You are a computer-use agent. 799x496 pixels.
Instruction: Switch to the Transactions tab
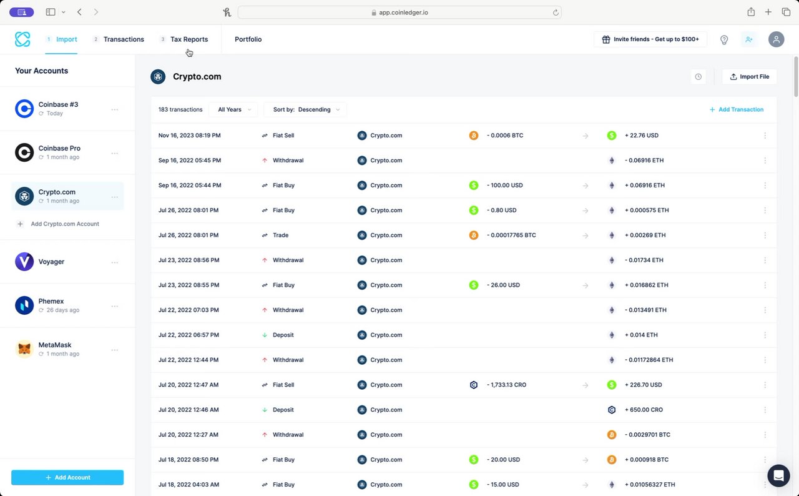pyautogui.click(x=119, y=39)
